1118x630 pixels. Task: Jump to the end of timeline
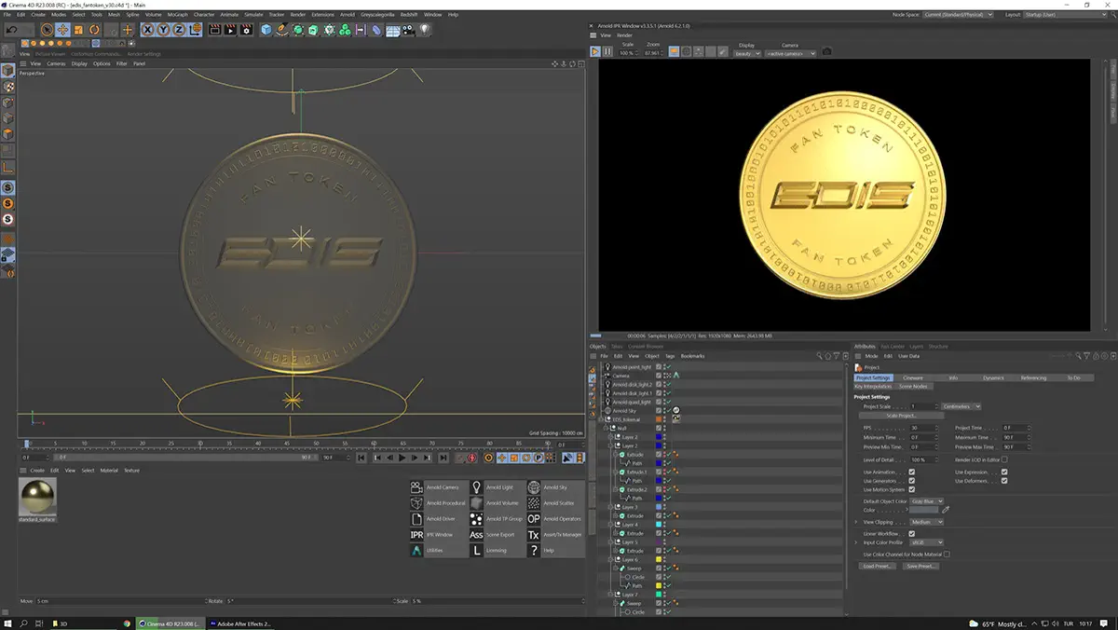[443, 458]
